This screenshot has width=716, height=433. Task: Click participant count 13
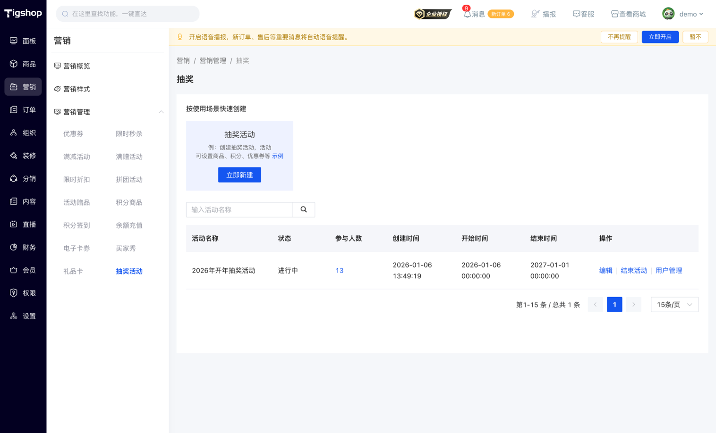click(x=340, y=271)
